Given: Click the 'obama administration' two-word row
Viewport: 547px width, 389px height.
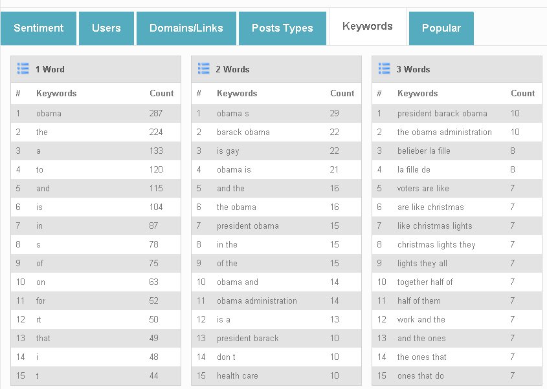Looking at the screenshot, I should point(276,300).
